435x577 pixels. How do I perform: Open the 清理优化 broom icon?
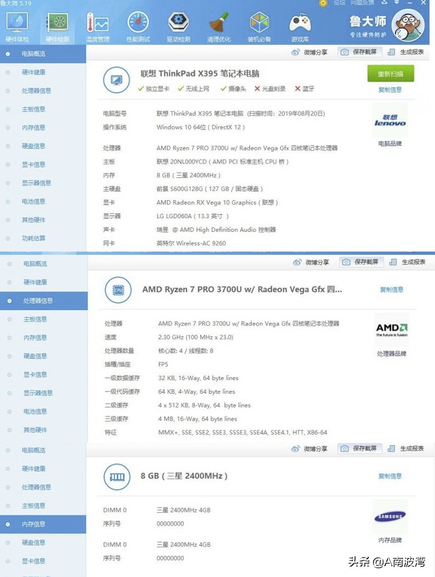(219, 26)
